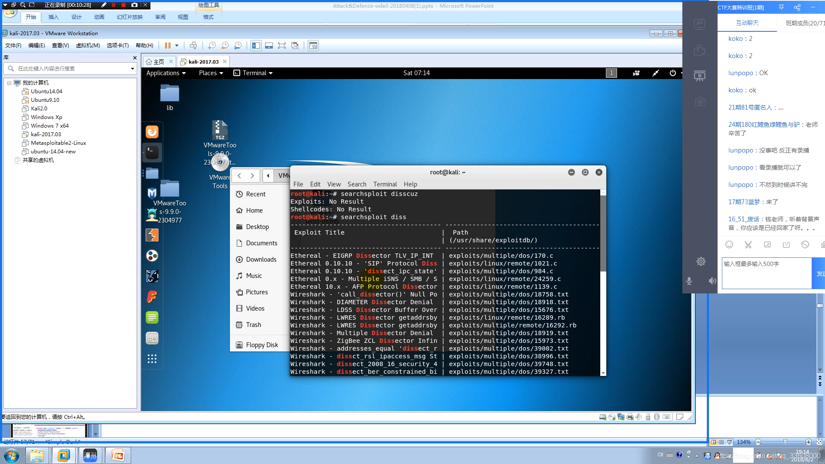
Task: Click the Firefox icon in Kali dock
Action: [x=152, y=132]
